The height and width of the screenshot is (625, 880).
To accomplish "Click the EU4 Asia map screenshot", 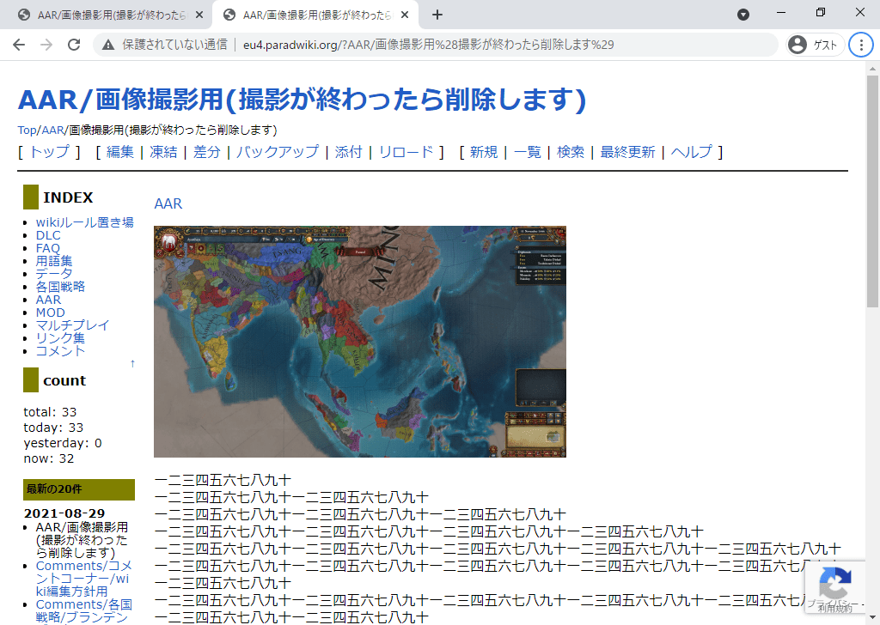I will [359, 341].
